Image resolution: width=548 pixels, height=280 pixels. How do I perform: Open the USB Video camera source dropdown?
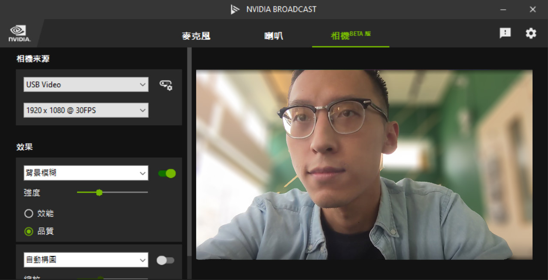tap(86, 84)
